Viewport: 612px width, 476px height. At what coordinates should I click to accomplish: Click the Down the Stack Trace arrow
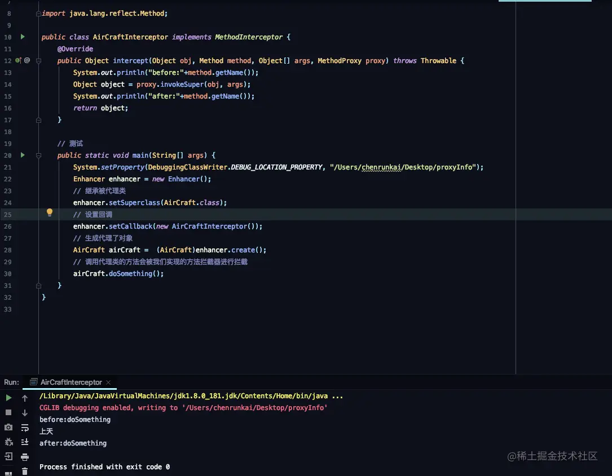[25, 412]
